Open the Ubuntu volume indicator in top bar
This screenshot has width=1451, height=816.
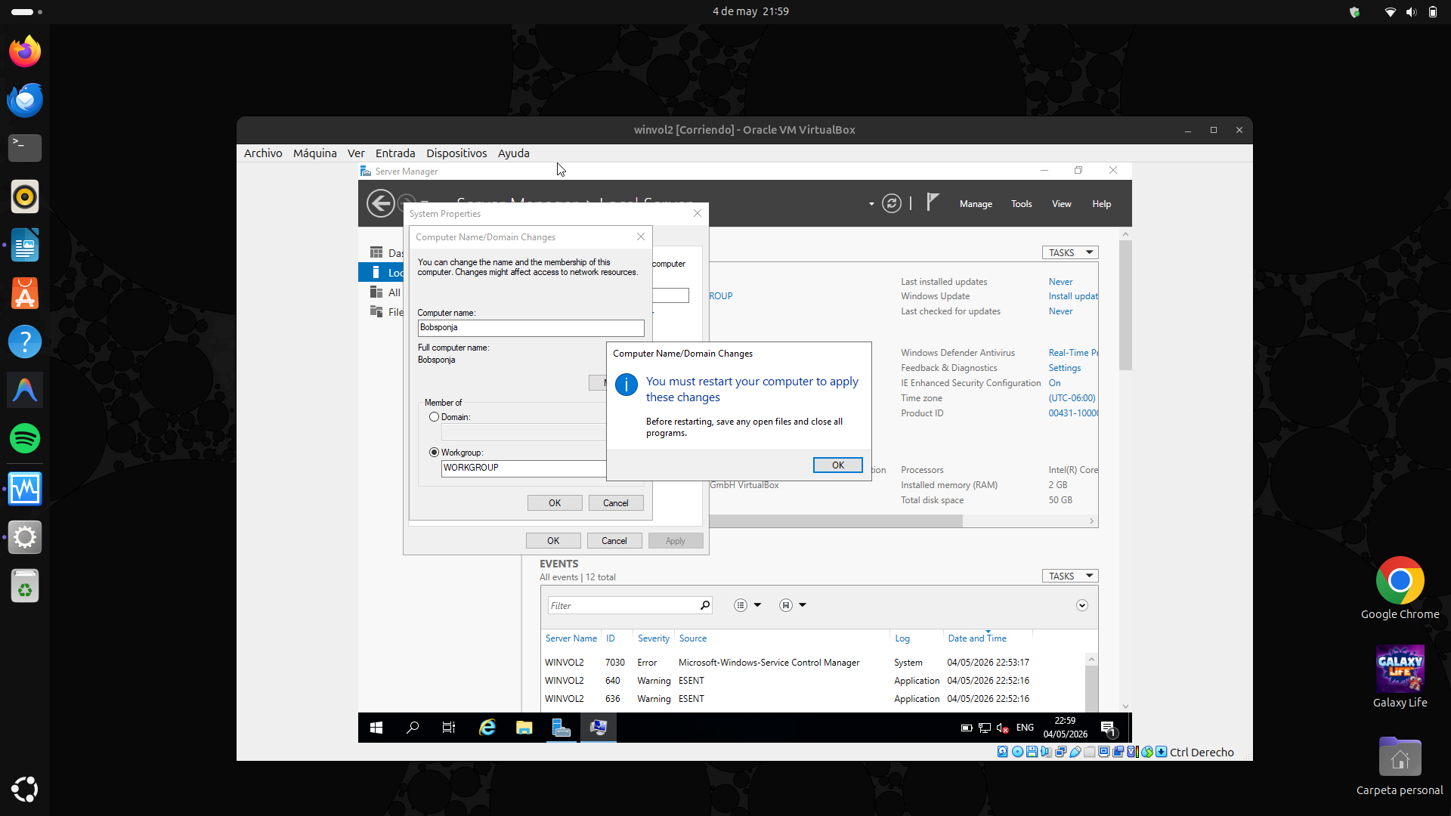[1411, 12]
